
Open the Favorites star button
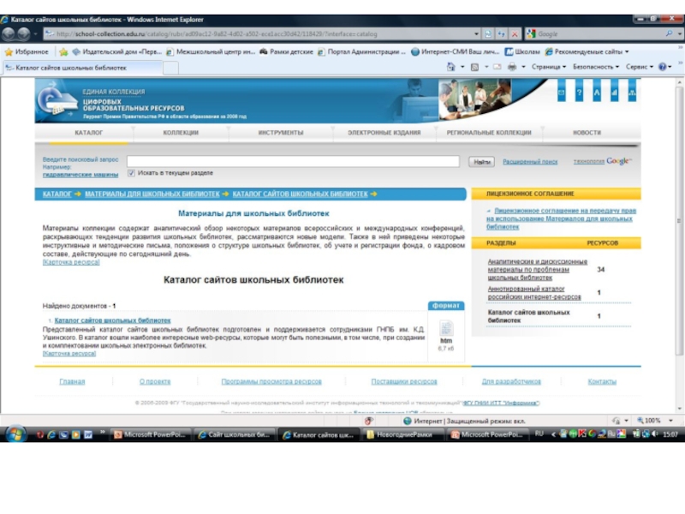(27, 51)
